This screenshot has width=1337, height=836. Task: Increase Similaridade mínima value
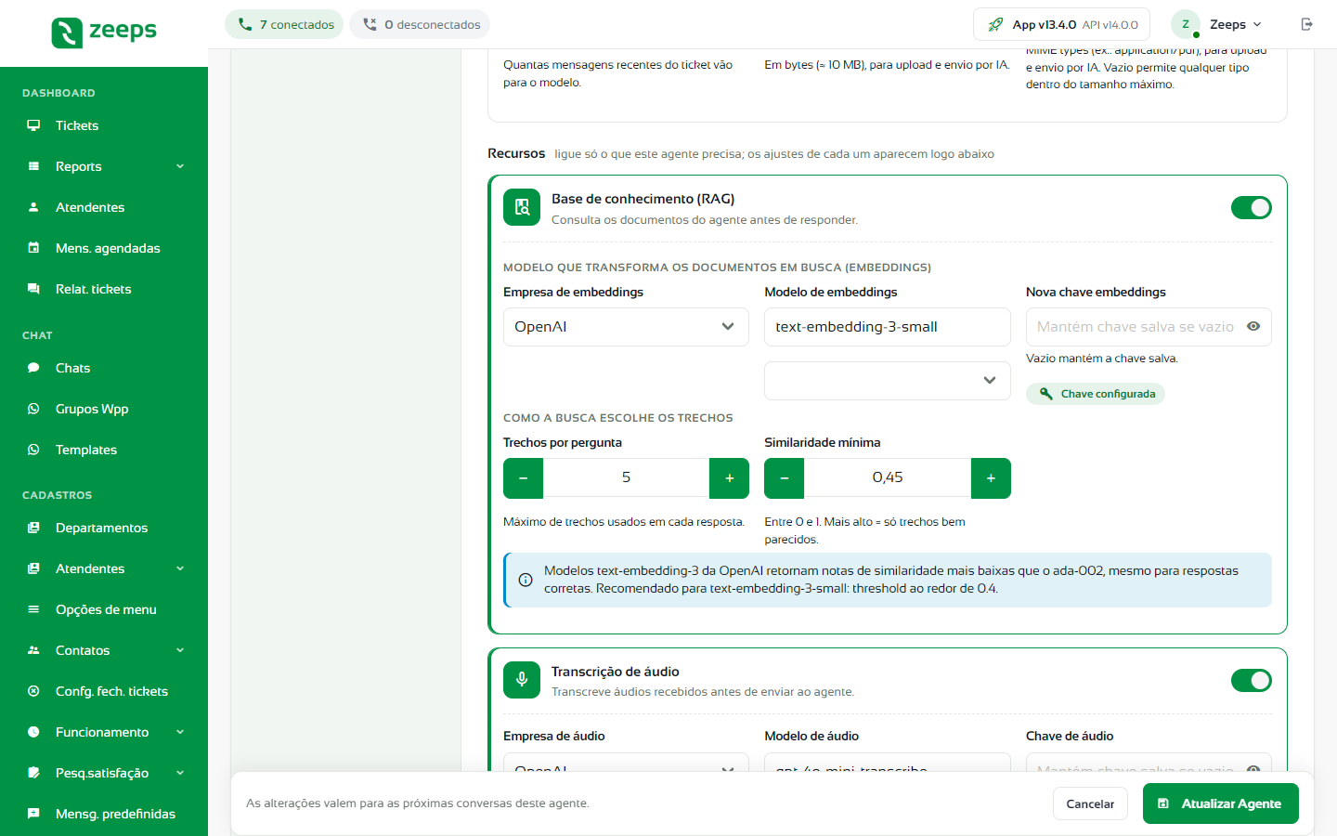click(x=991, y=478)
